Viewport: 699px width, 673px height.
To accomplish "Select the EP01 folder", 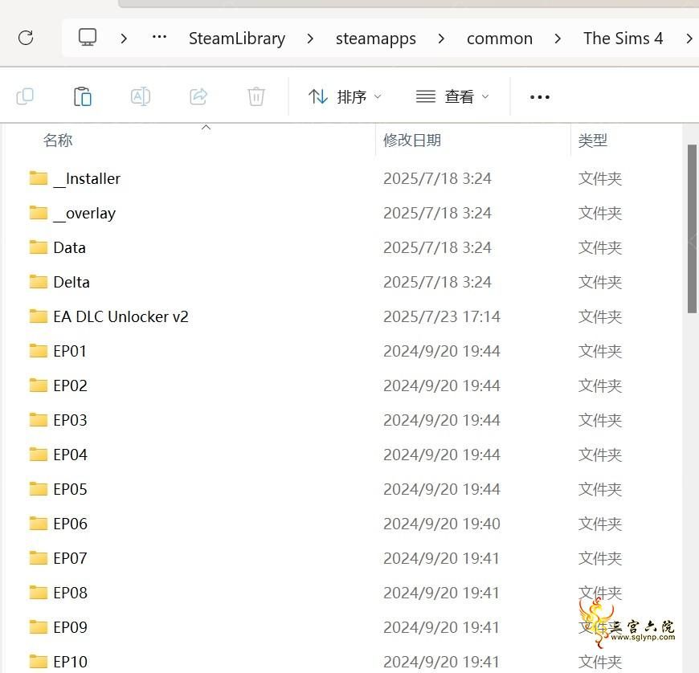I will (70, 351).
